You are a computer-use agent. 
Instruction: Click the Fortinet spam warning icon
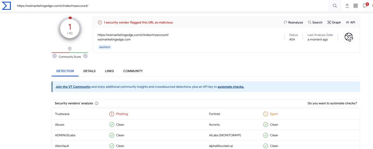click(265, 114)
